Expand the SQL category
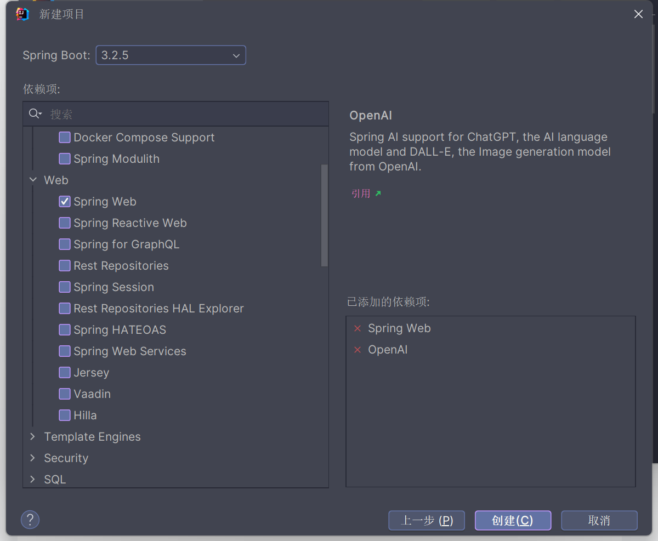This screenshot has height=541, width=658. tap(33, 479)
